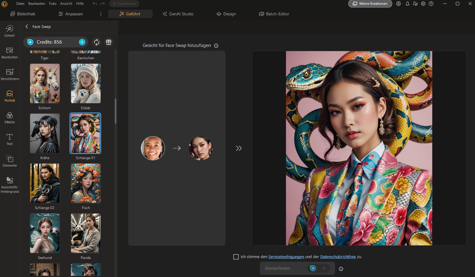The height and width of the screenshot is (277, 475).
Task: Open the Foto menu
Action: 53,4
